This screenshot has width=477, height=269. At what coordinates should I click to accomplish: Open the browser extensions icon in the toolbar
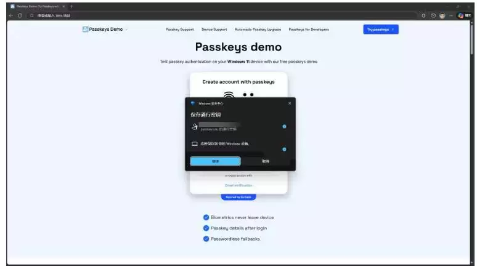pyautogui.click(x=423, y=15)
